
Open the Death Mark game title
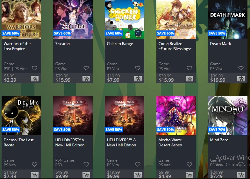220,44
